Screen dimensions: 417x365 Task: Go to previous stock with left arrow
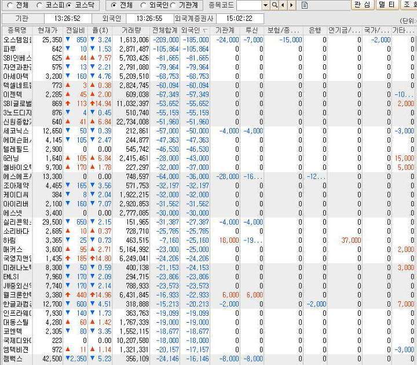(283, 5)
